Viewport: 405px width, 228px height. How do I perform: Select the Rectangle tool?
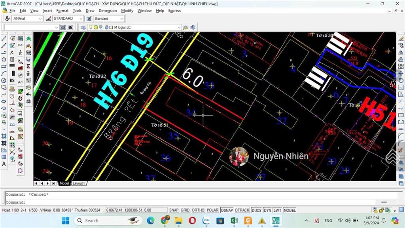click(x=4, y=66)
